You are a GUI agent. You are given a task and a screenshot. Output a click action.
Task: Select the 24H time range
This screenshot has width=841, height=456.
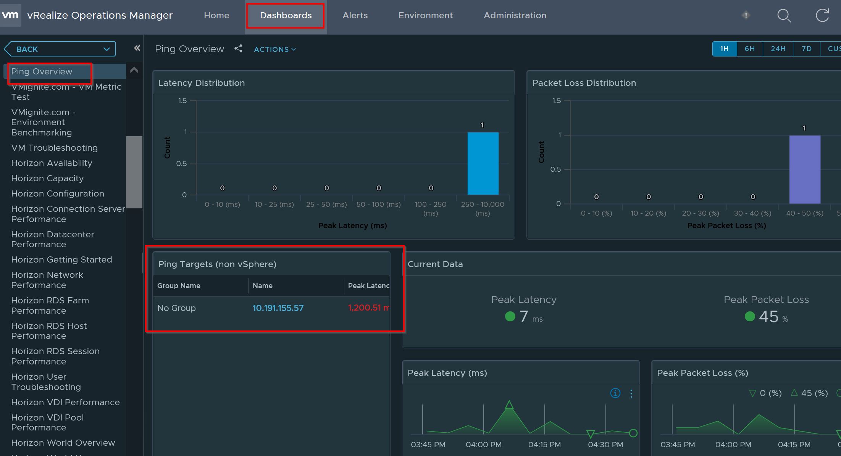click(778, 49)
